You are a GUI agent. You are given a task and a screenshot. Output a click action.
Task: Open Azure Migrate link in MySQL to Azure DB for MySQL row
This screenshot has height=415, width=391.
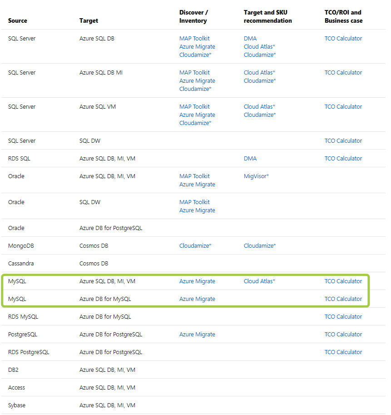(x=197, y=299)
